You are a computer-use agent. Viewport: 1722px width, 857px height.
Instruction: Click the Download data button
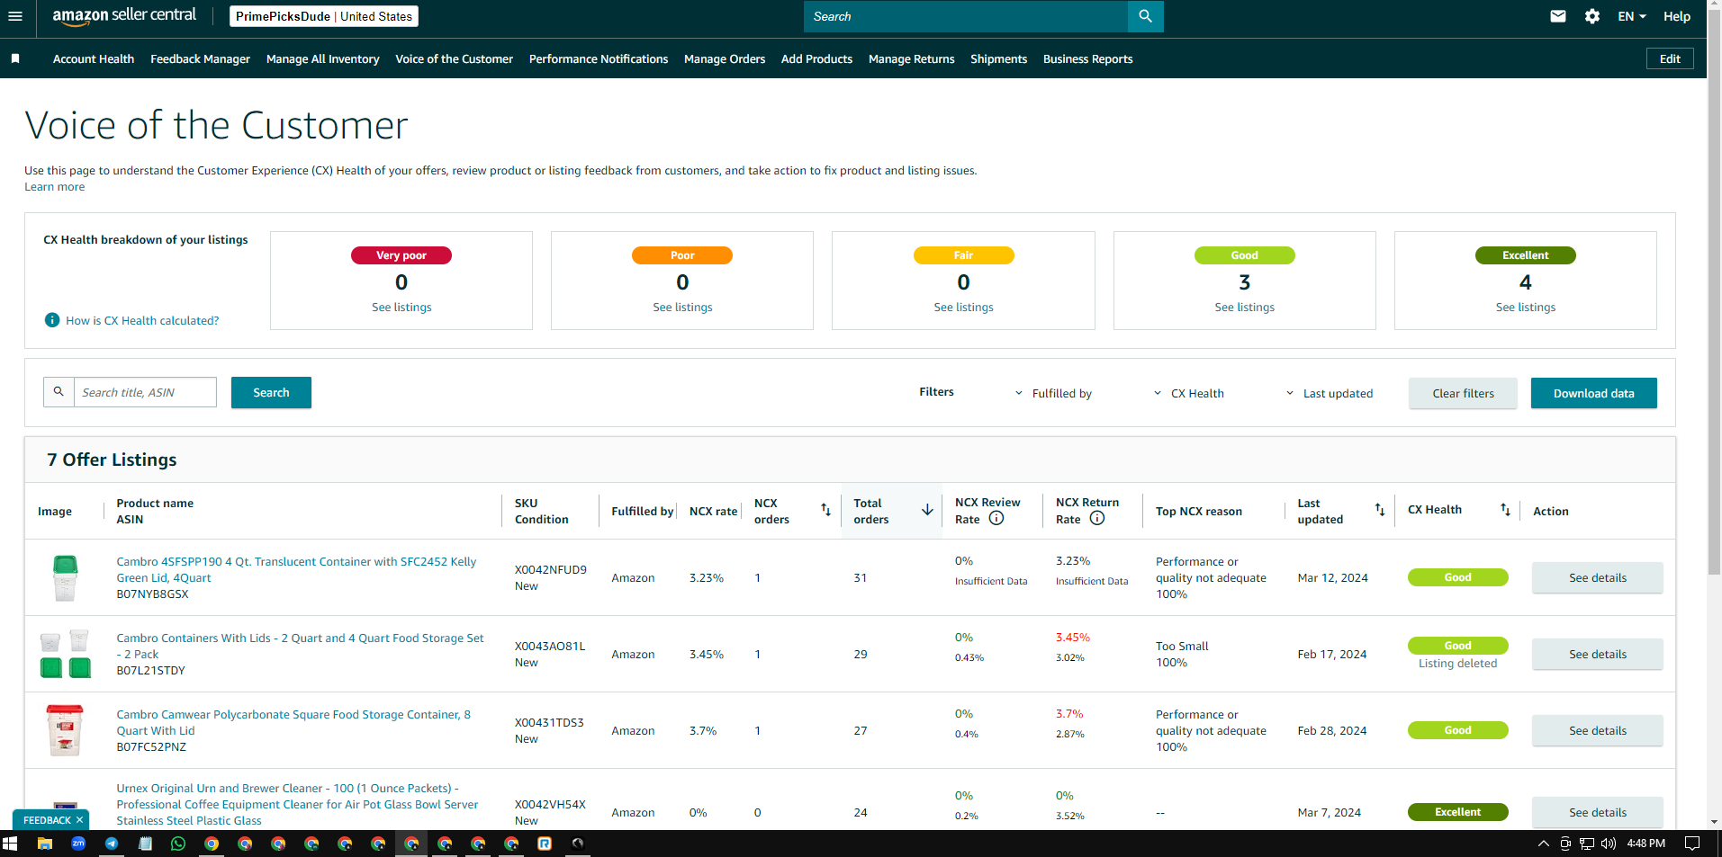pyautogui.click(x=1593, y=393)
